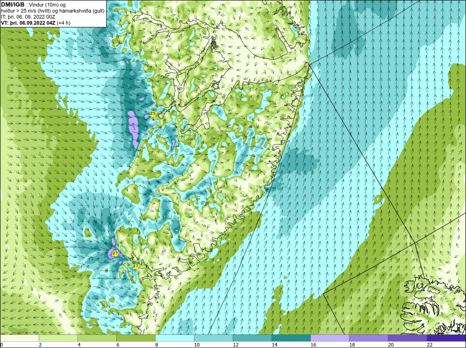Screen dimensions: 466x348
Task: Click the legend scale number 0
Action: pos(1,345)
